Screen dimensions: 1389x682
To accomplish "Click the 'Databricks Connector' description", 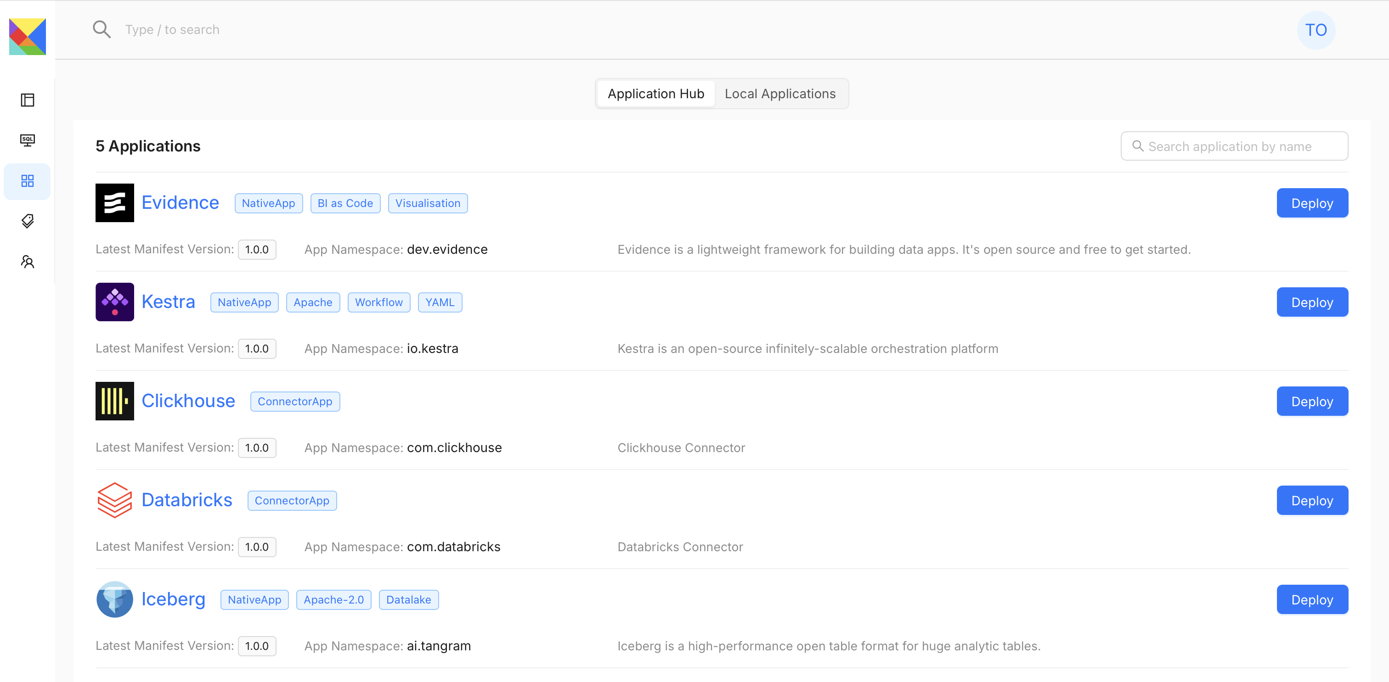I will [x=680, y=547].
